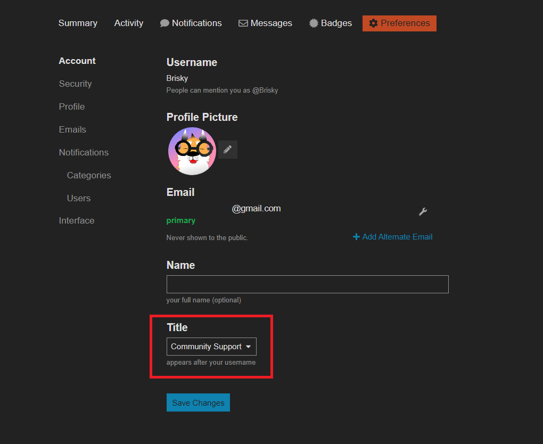This screenshot has height=444, width=543.
Task: Click the pencil icon to edit profile picture
Action: 227,150
